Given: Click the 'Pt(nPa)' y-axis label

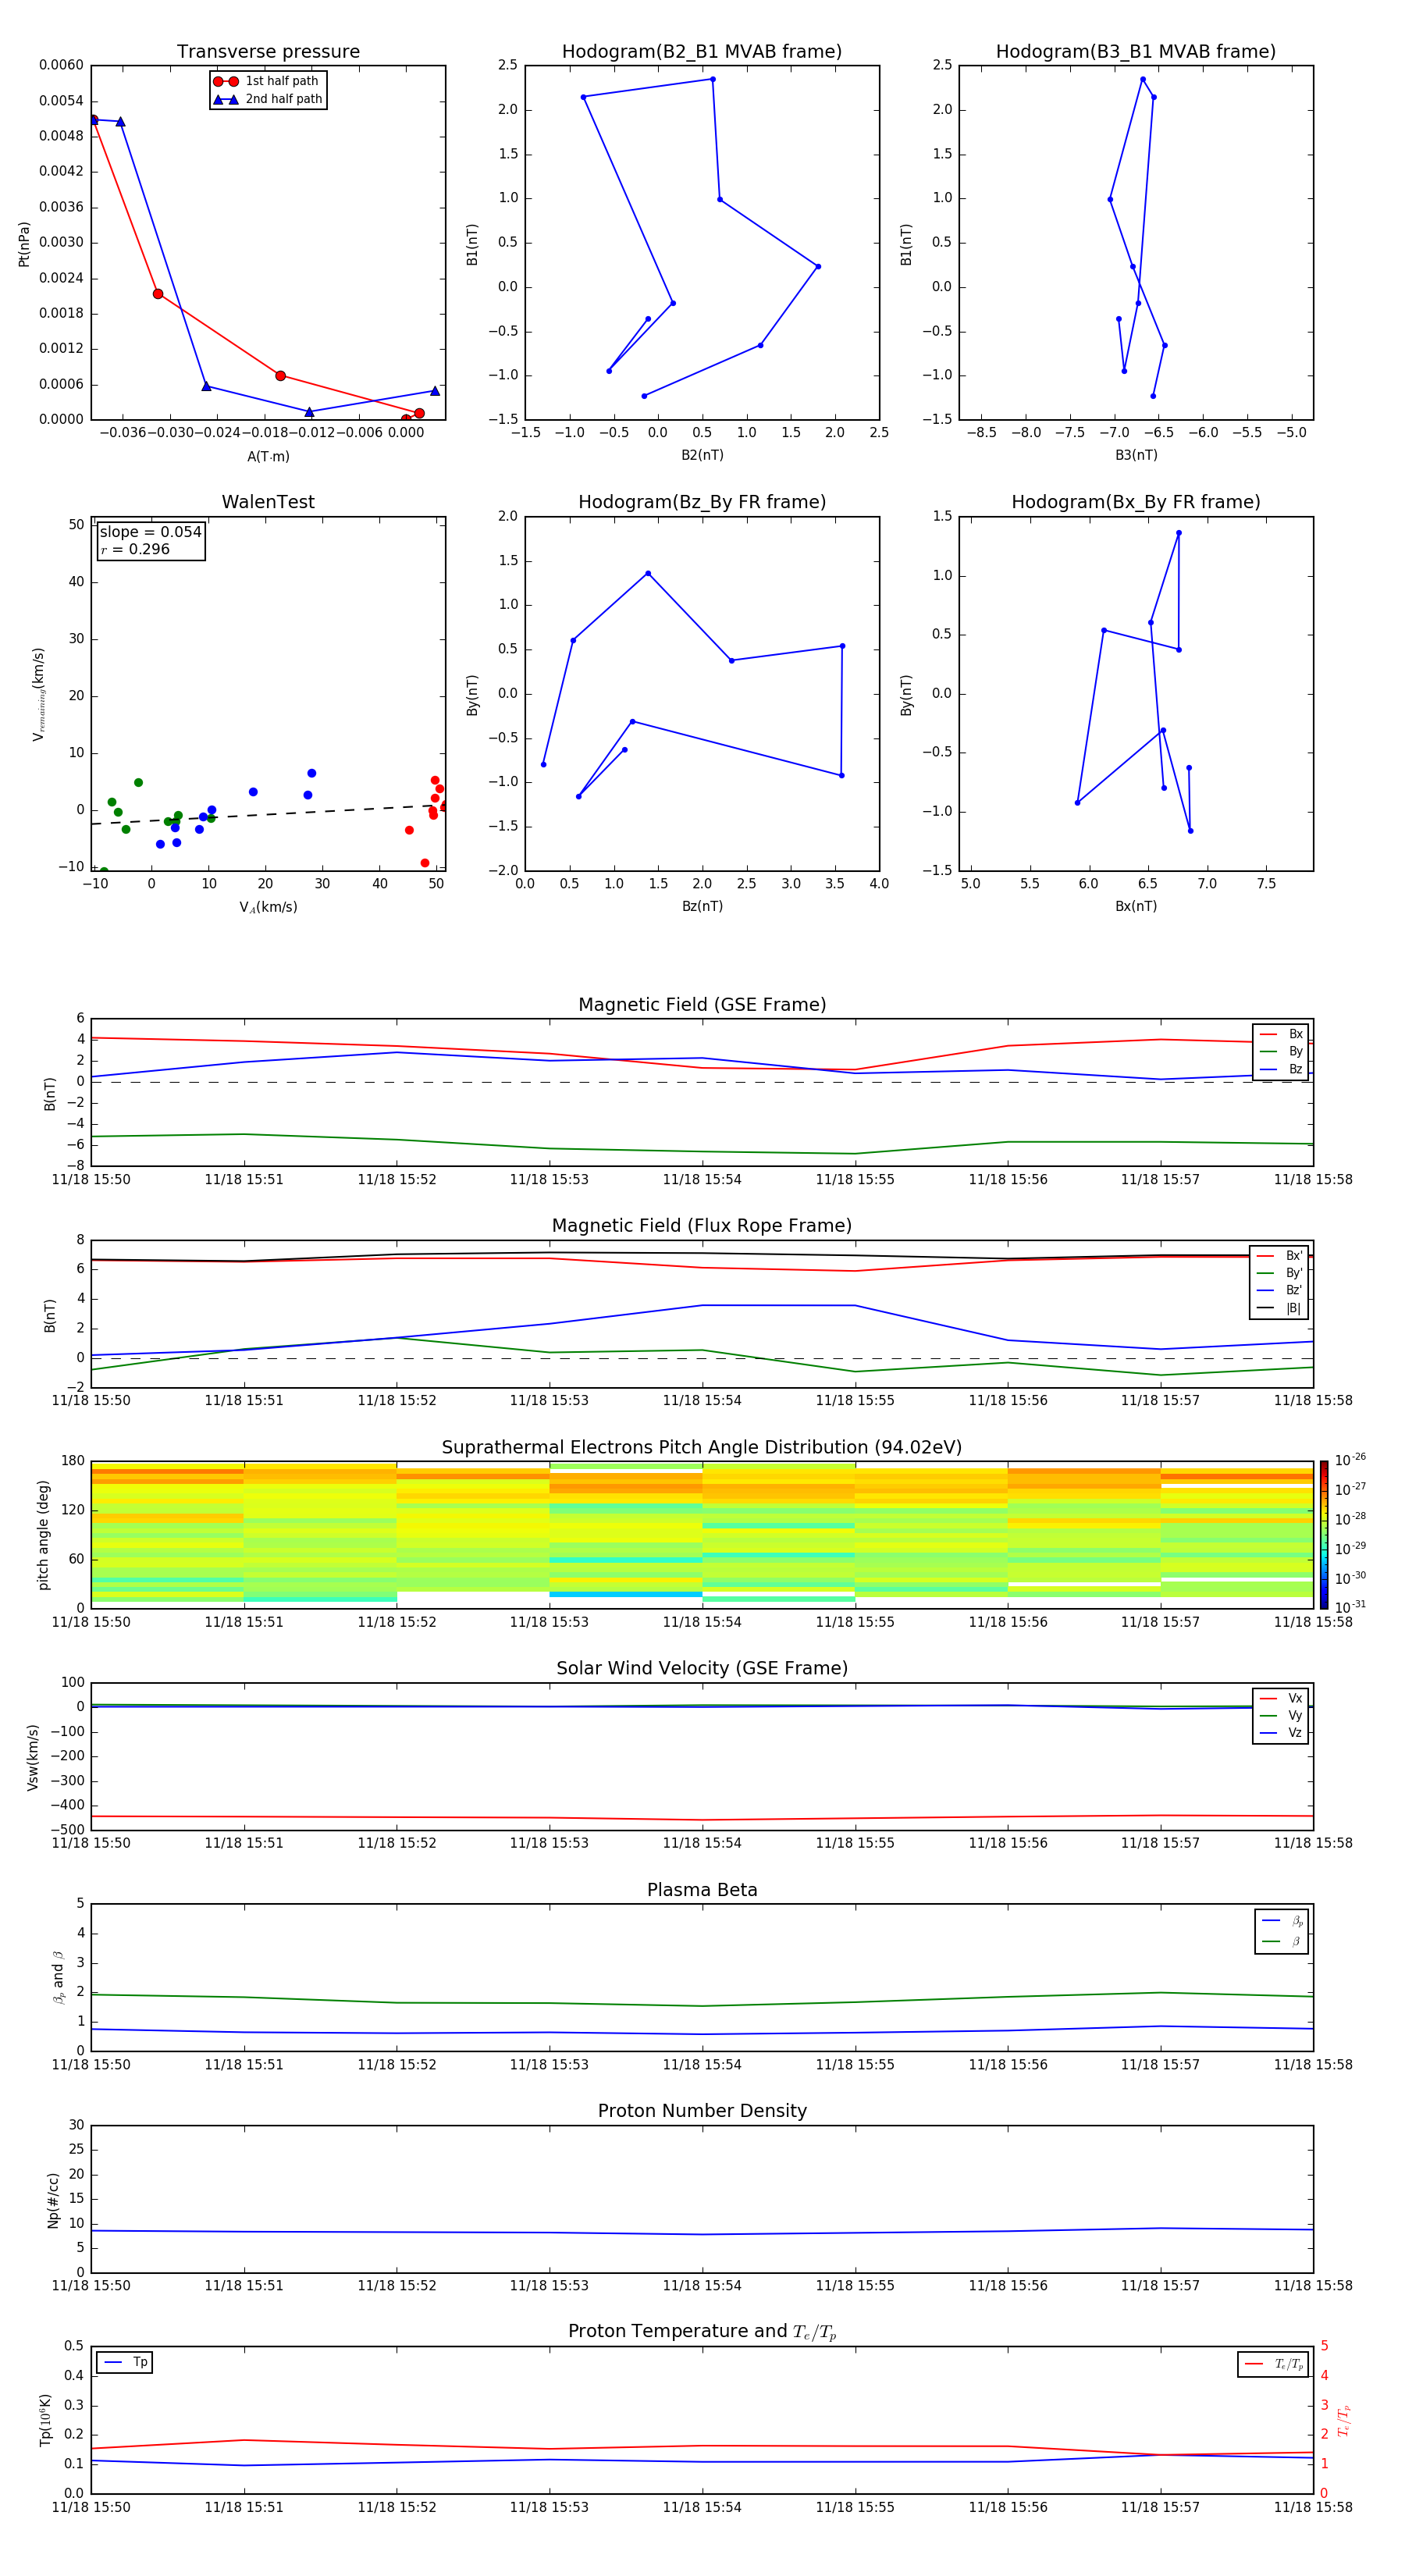Looking at the screenshot, I should click(24, 244).
